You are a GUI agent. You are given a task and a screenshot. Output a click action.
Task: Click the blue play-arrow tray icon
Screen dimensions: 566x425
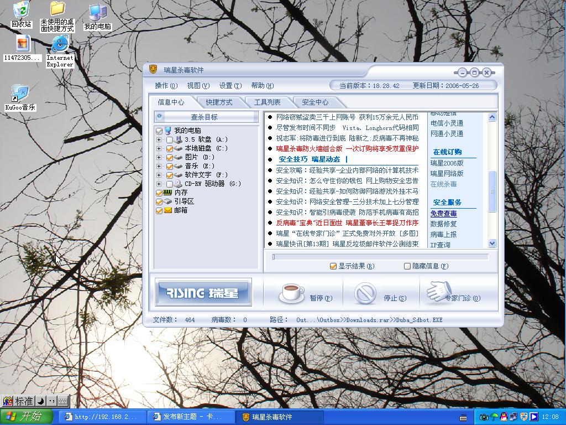pyautogui.click(x=533, y=417)
